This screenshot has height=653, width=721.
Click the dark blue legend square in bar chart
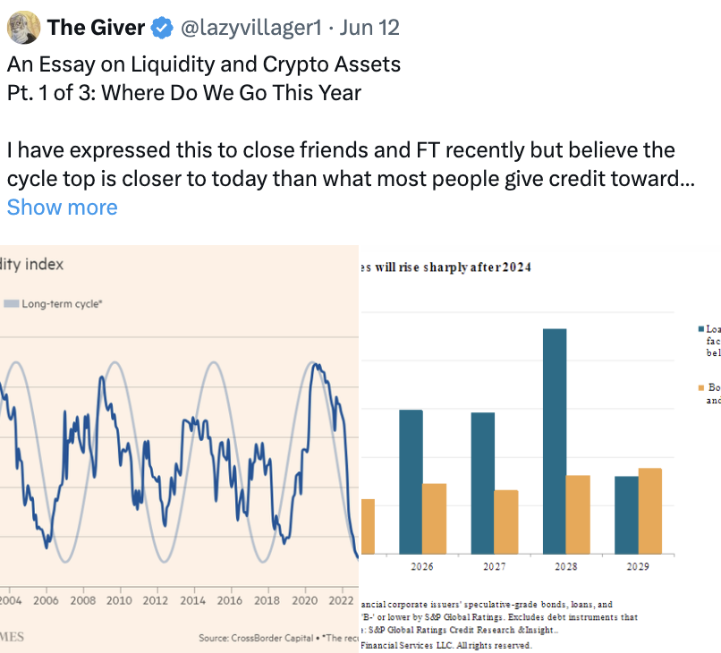[700, 330]
